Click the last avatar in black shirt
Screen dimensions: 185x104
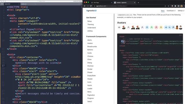[181, 27]
